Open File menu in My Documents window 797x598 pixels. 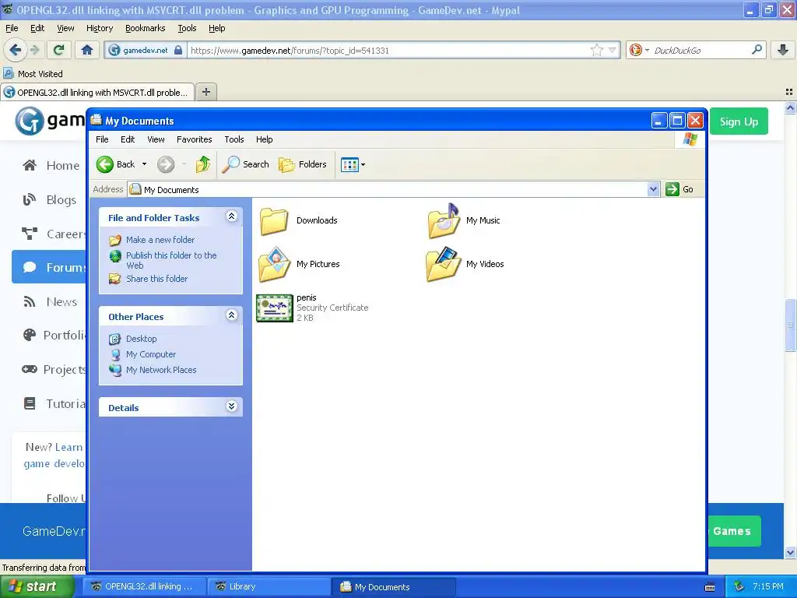(x=102, y=139)
